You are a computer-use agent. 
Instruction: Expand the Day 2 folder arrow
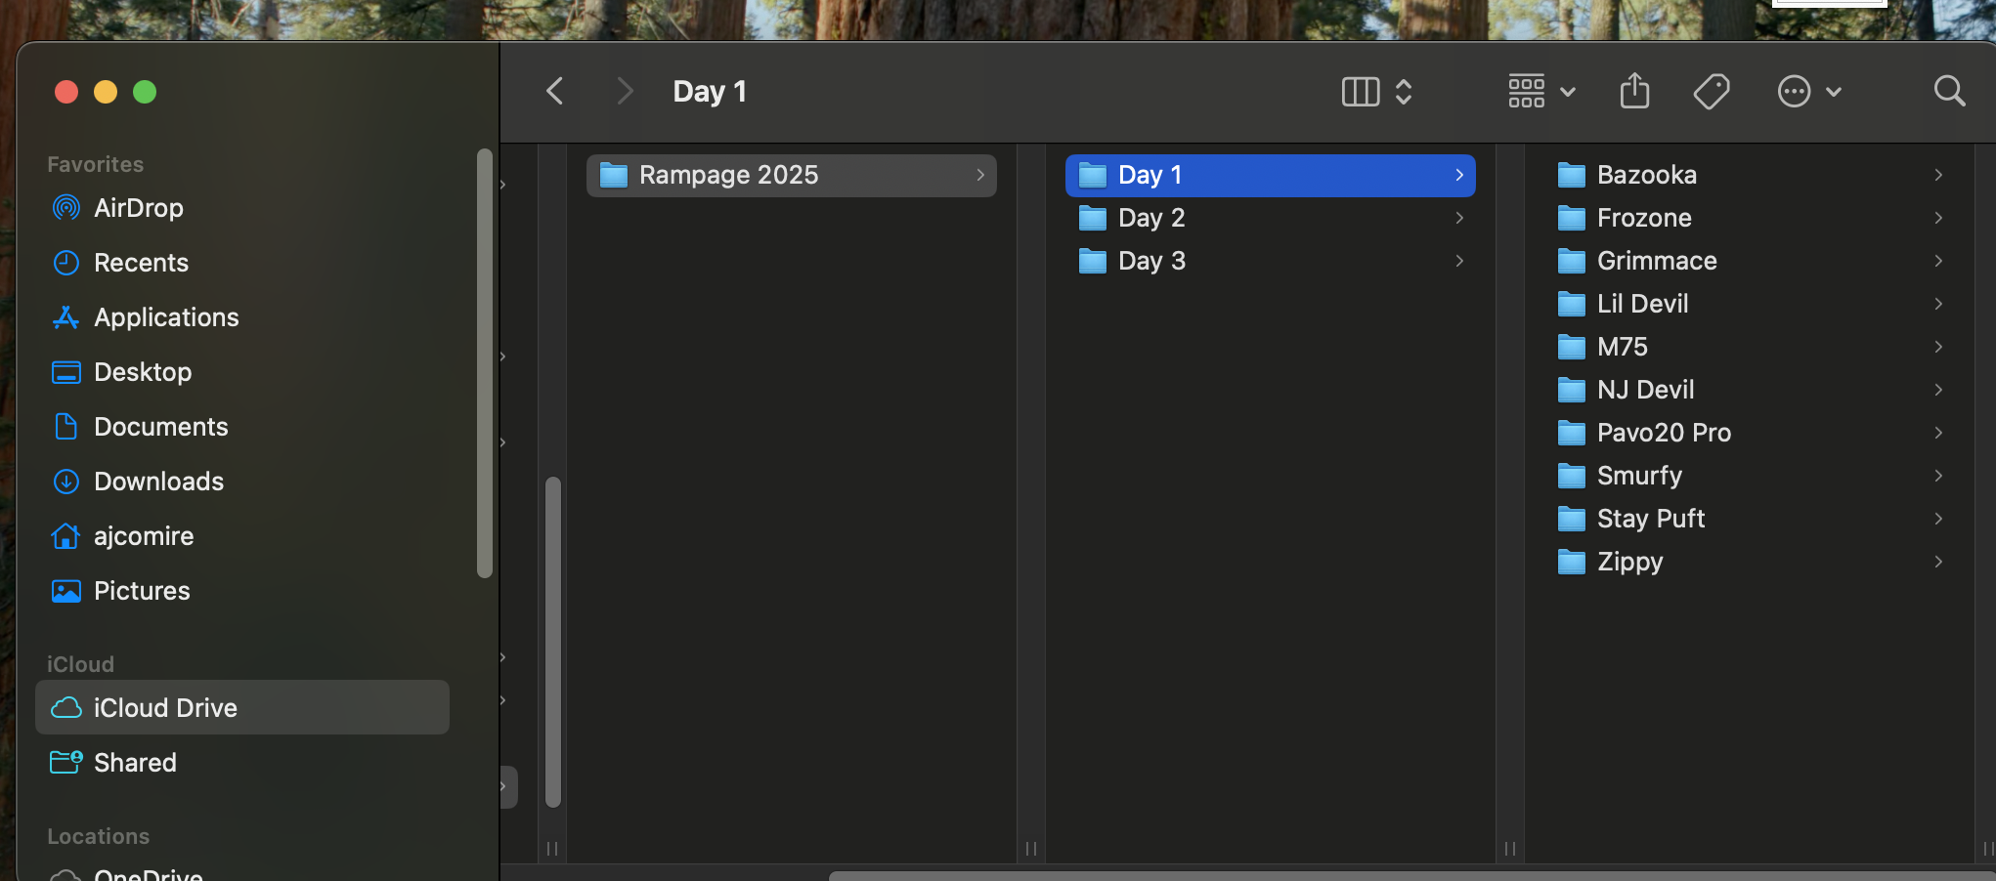[1458, 218]
